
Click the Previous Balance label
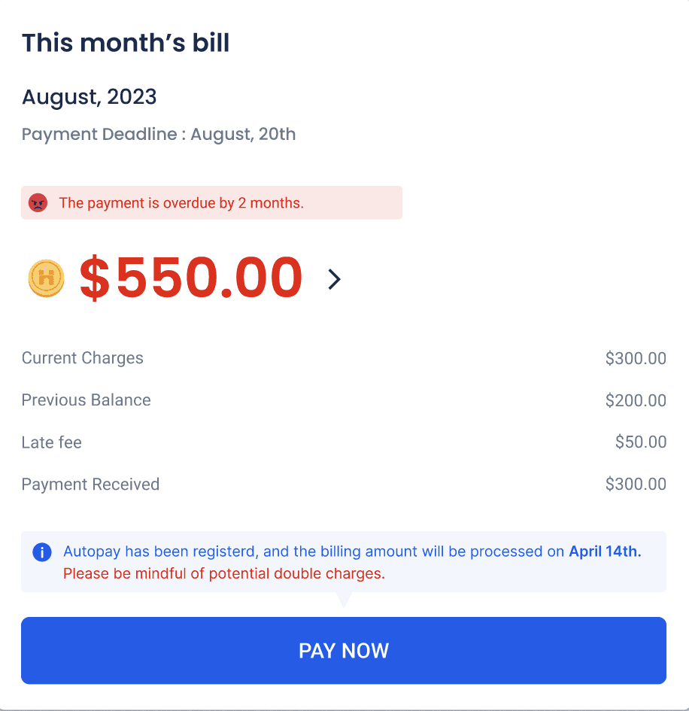[x=87, y=400]
